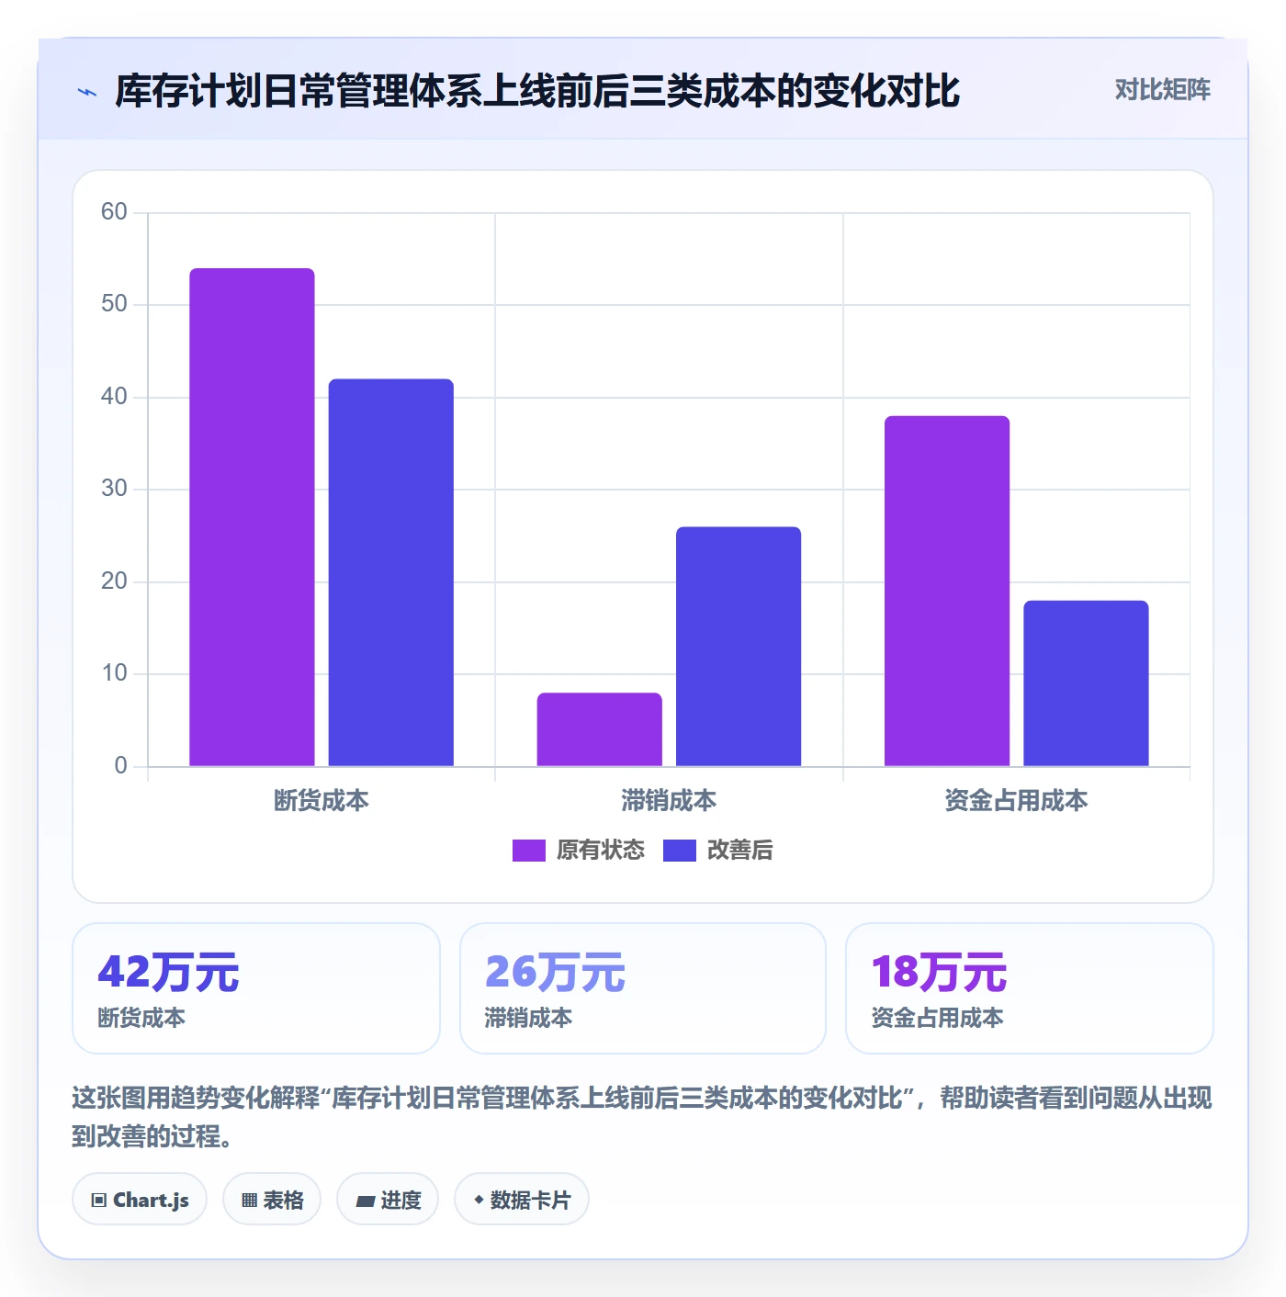Click the description paragraph starting 这张图用趋势变化
1286x1297 pixels.
(x=642, y=1117)
